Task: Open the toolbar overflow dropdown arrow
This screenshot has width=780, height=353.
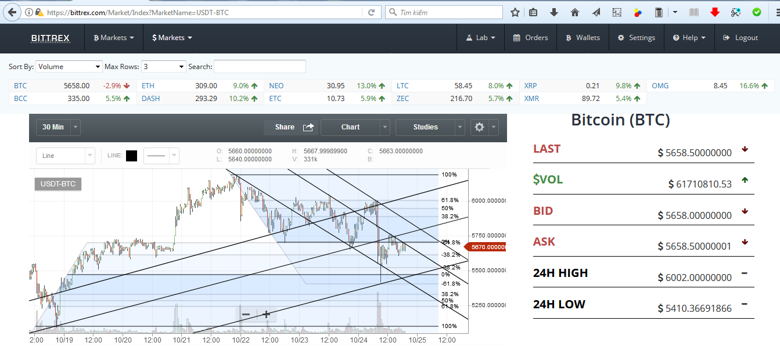Action: click(675, 12)
